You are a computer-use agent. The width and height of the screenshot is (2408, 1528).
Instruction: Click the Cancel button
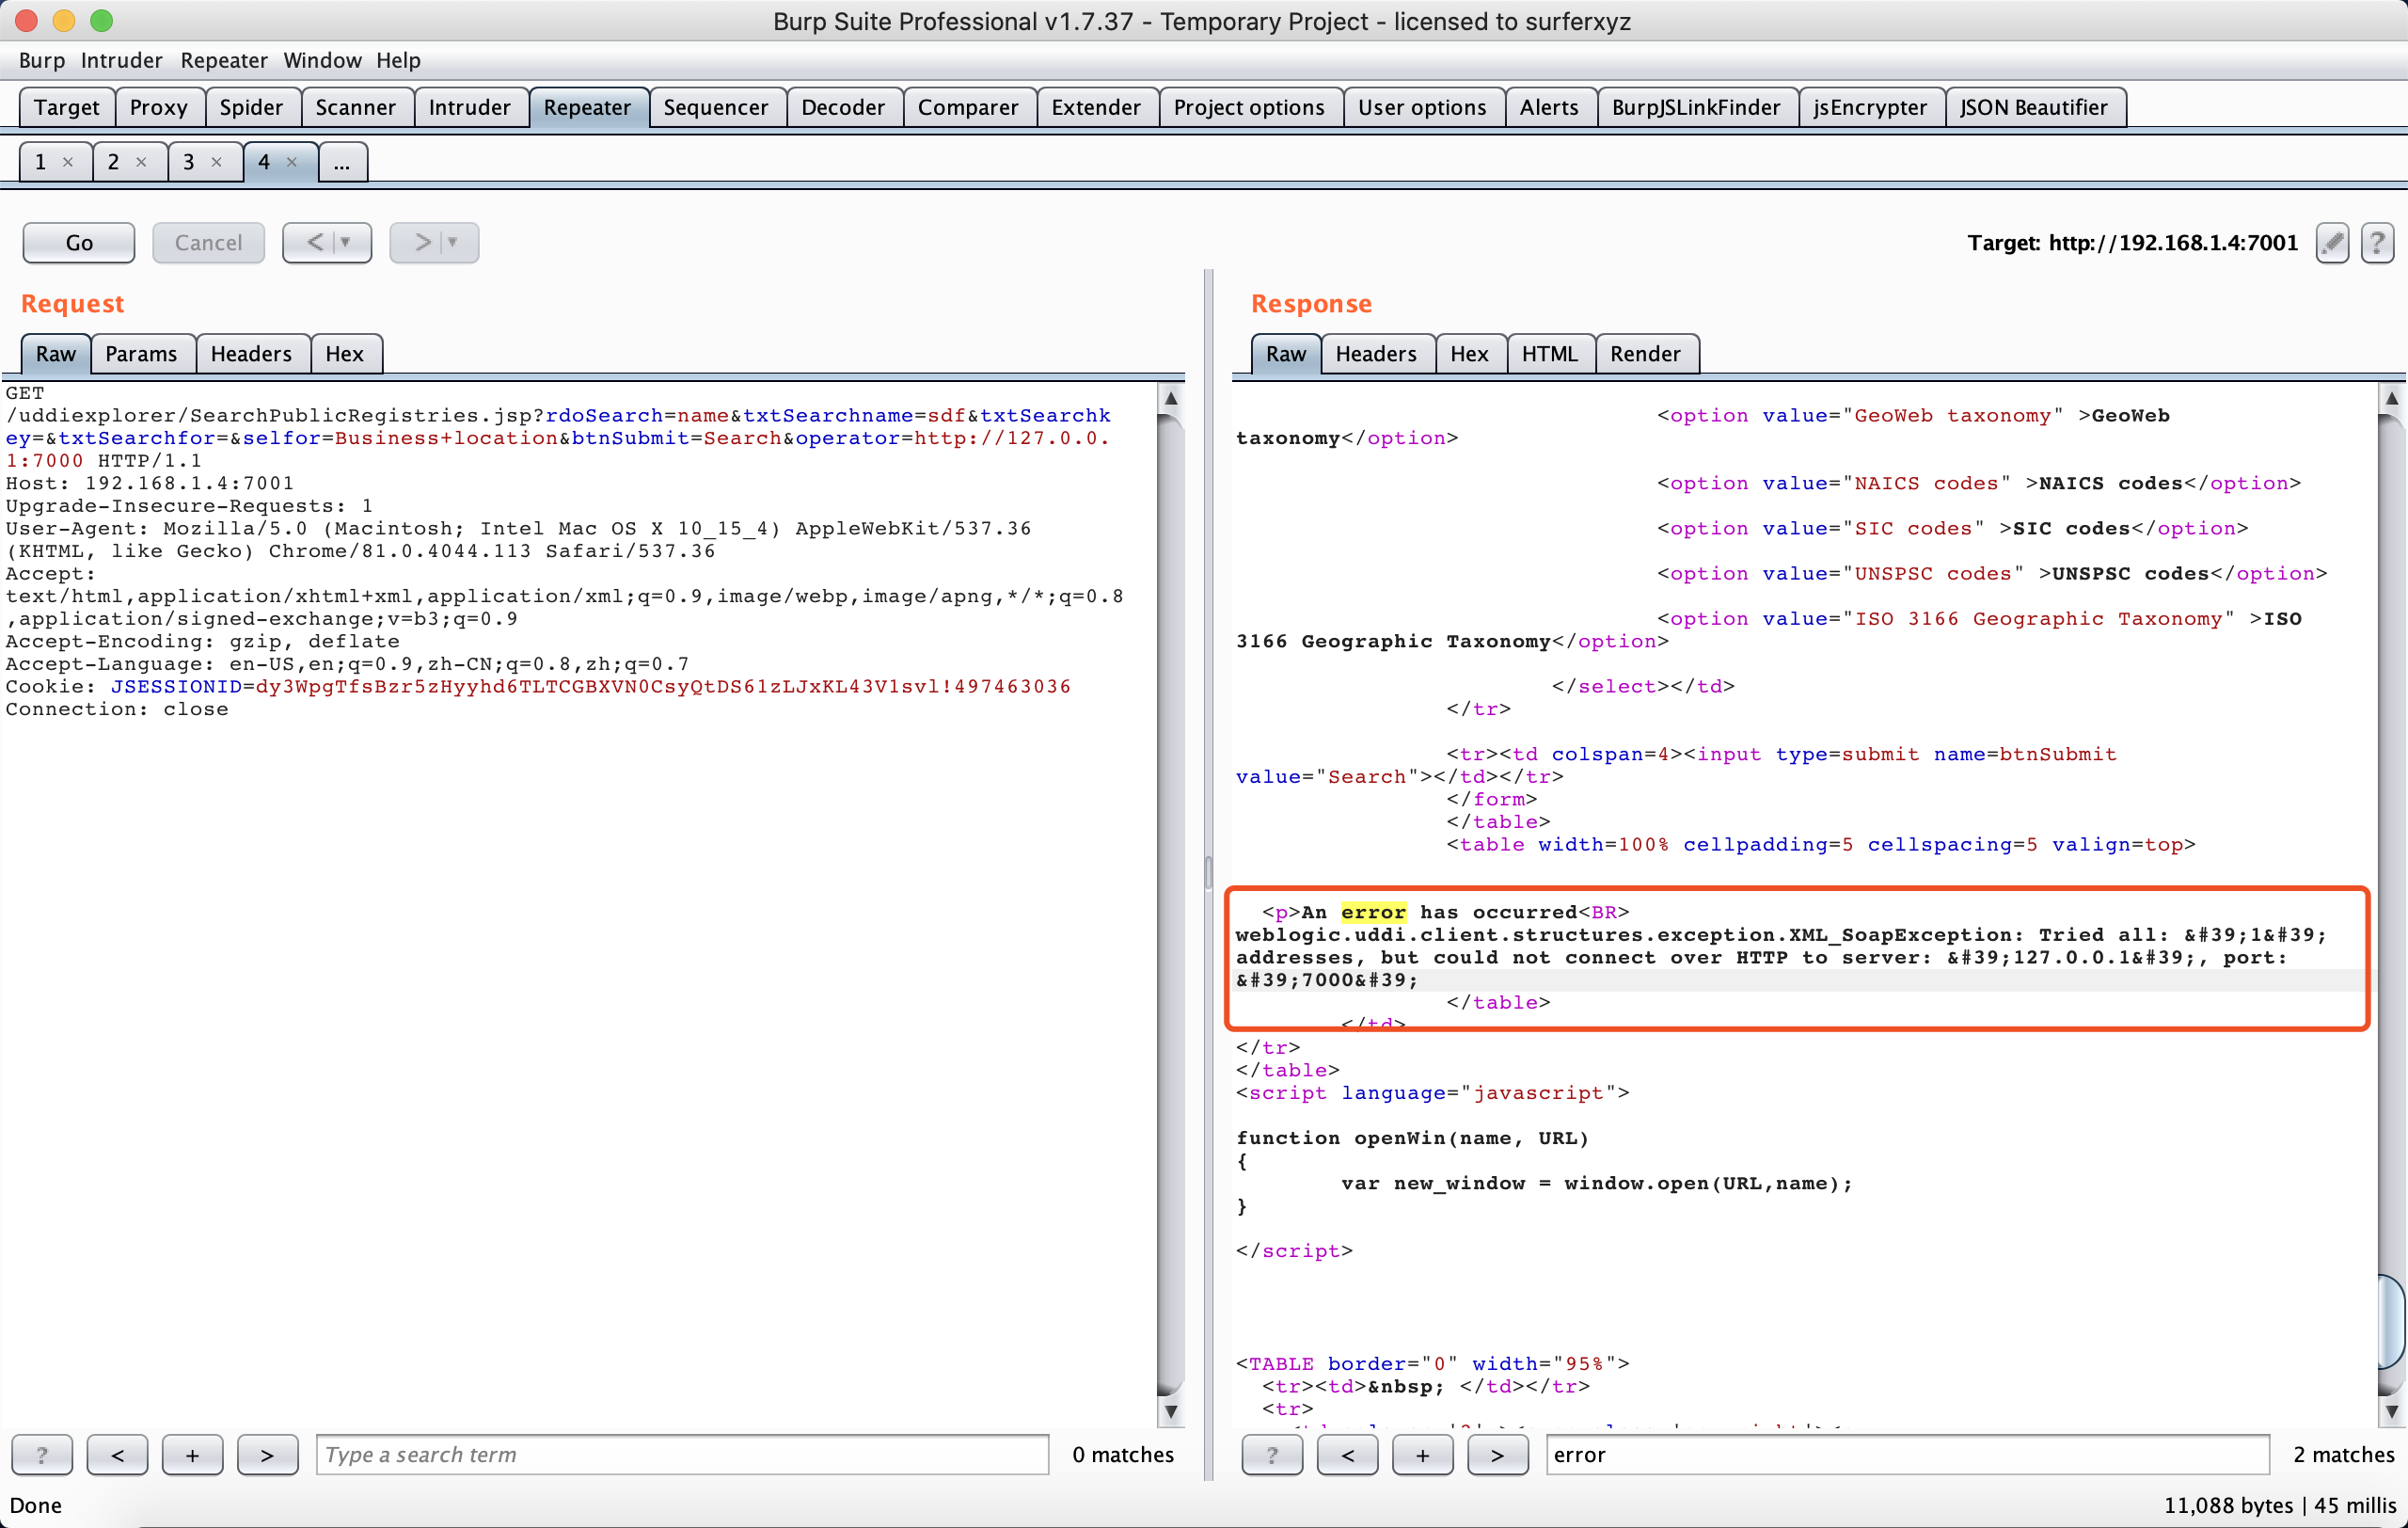click(208, 243)
